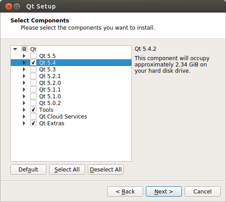Expand the Tools node arrow
The width and height of the screenshot is (226, 202).
pyautogui.click(x=24, y=110)
